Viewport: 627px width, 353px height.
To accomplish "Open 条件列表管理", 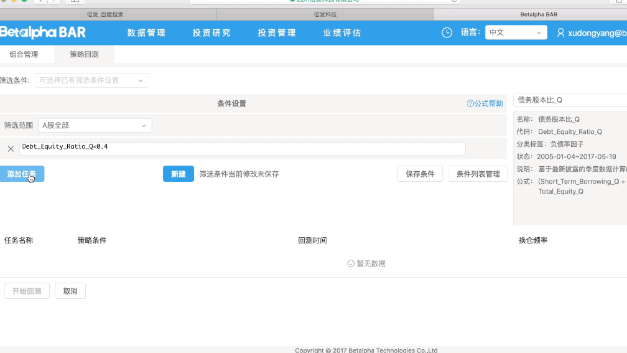I will (478, 174).
